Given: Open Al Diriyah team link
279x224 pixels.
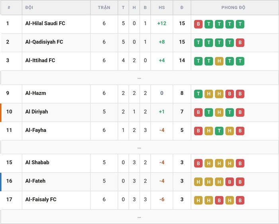Looking at the screenshot, I should pyautogui.click(x=37, y=112).
